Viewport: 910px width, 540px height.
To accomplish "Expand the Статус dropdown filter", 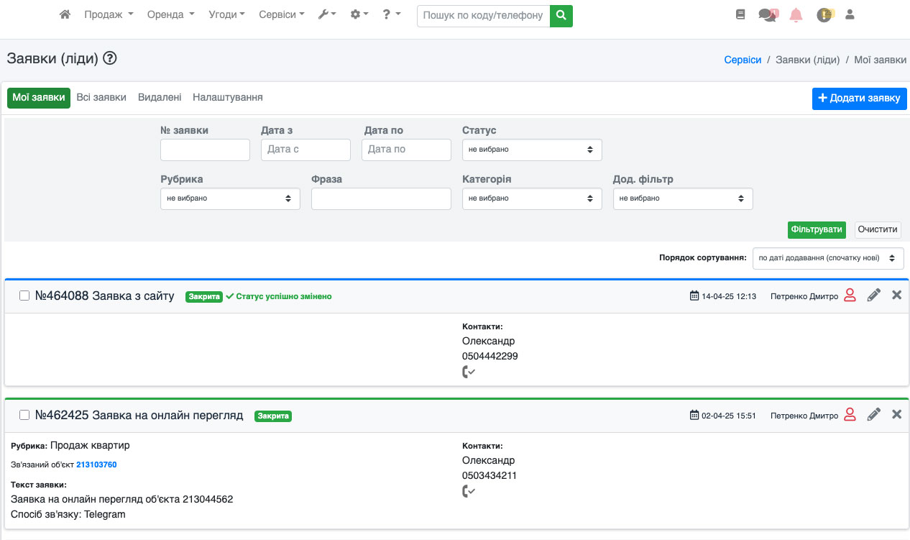I will tap(531, 150).
